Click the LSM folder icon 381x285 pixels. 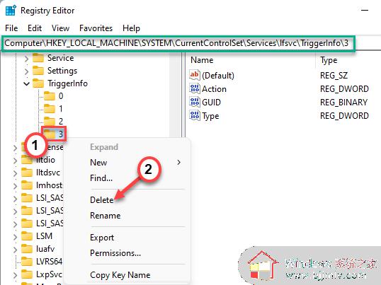pos(27,235)
